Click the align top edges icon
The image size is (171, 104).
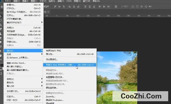[55, 7]
